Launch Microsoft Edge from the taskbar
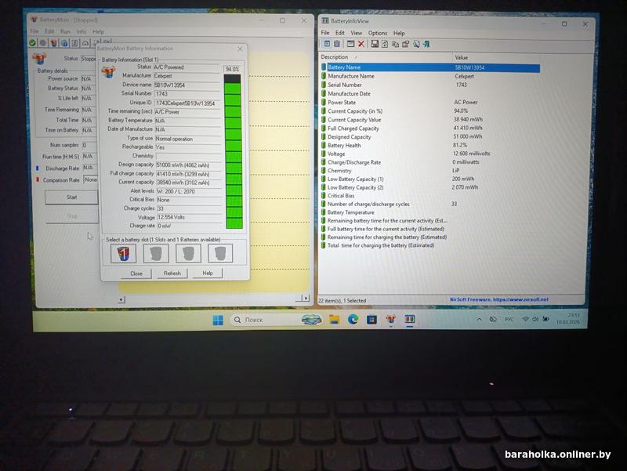 click(353, 320)
